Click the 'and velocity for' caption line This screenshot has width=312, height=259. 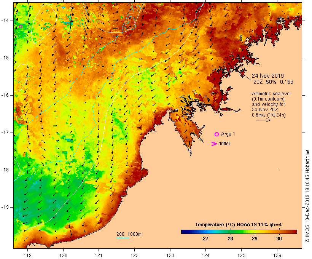click(x=268, y=104)
